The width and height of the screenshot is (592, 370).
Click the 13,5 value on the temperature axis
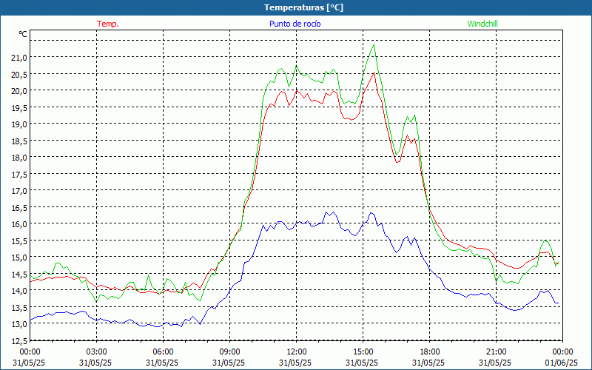pyautogui.click(x=20, y=307)
